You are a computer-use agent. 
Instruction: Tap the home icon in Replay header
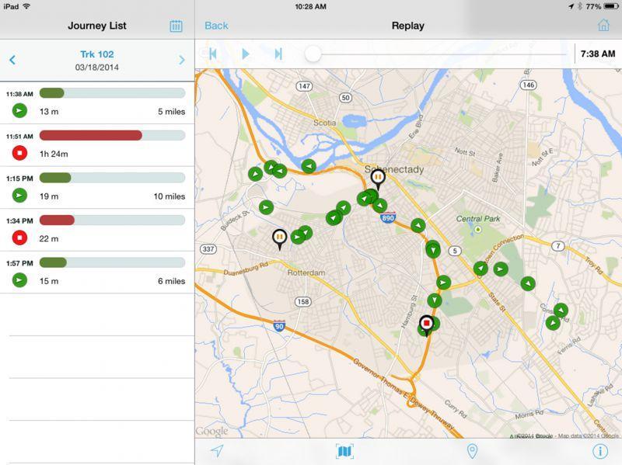coord(603,26)
